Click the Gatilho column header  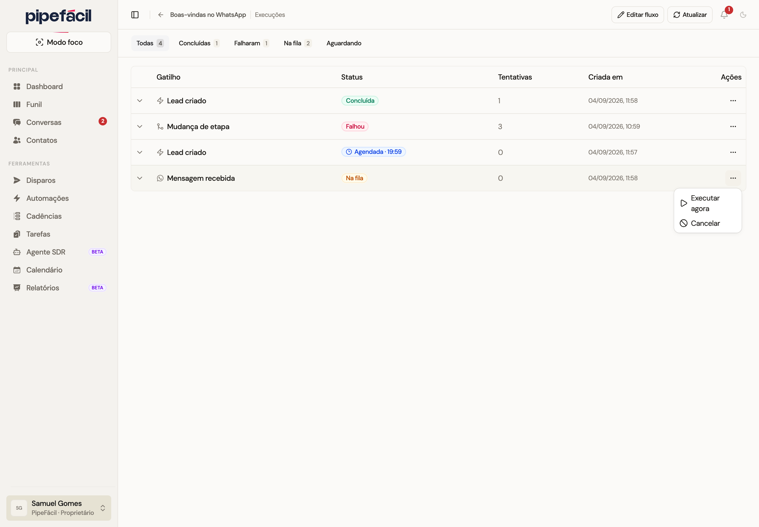(x=168, y=77)
